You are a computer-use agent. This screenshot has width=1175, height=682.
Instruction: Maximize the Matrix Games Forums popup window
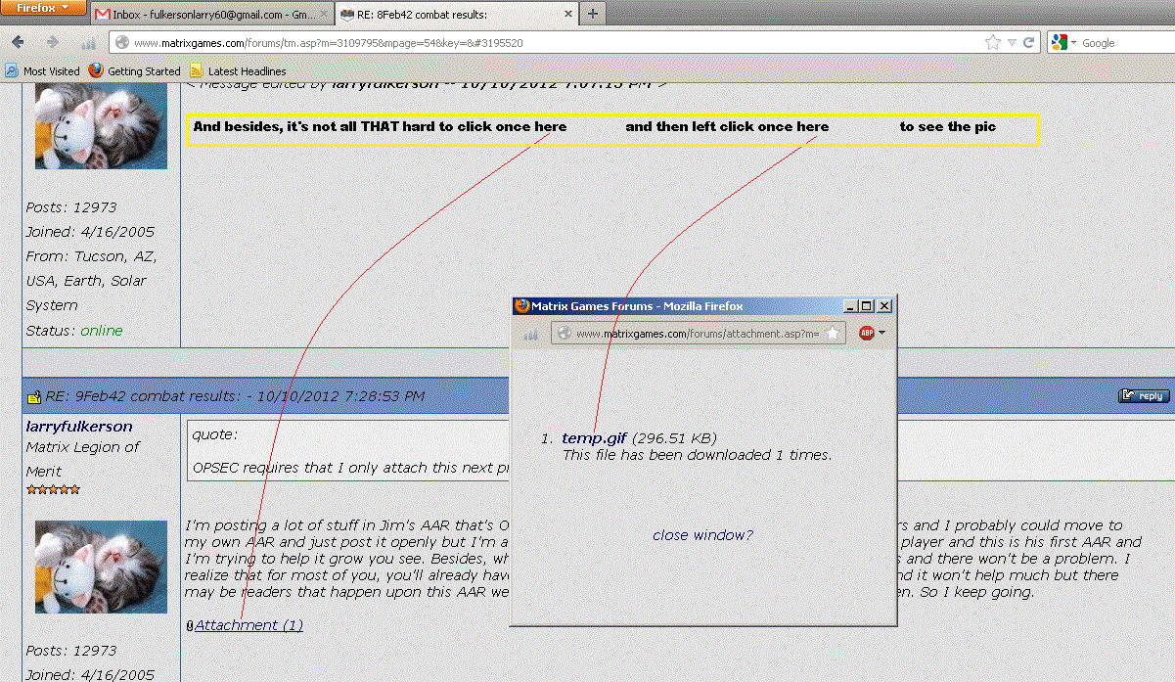pyautogui.click(x=868, y=306)
